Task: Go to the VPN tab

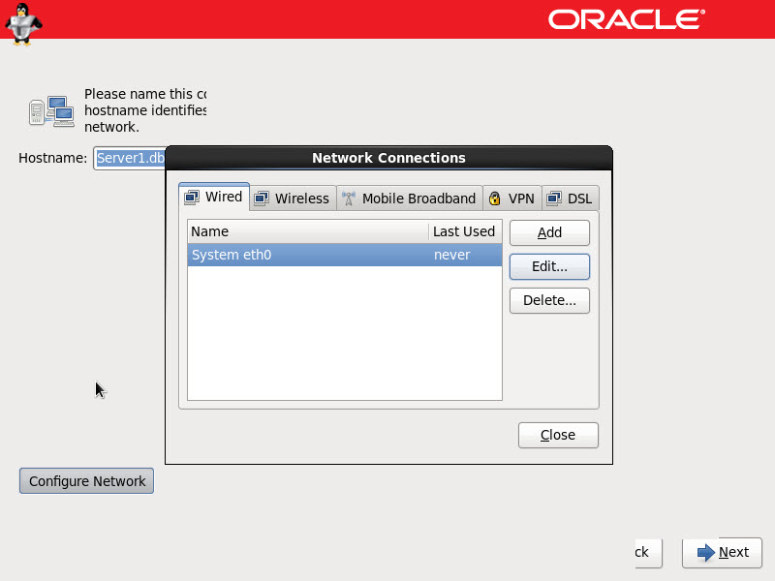Action: (x=512, y=199)
